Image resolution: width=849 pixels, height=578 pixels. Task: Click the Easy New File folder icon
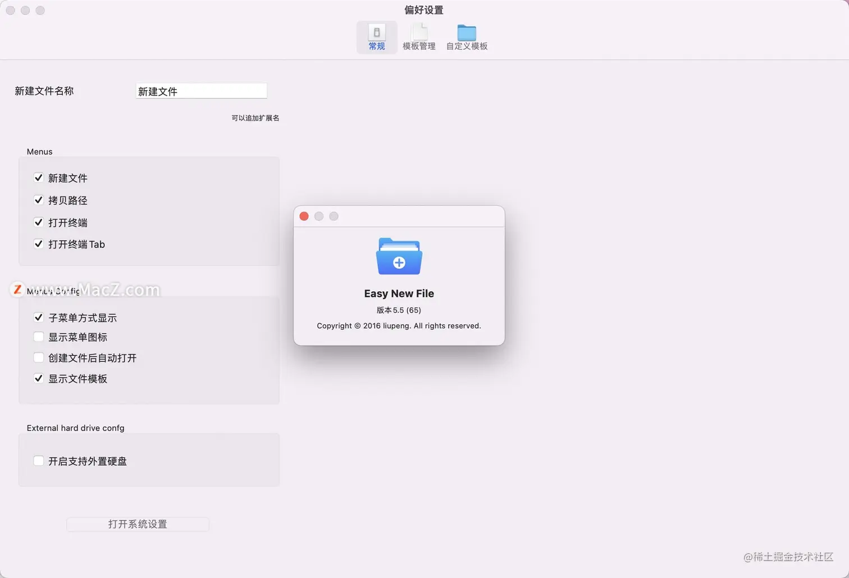tap(399, 256)
